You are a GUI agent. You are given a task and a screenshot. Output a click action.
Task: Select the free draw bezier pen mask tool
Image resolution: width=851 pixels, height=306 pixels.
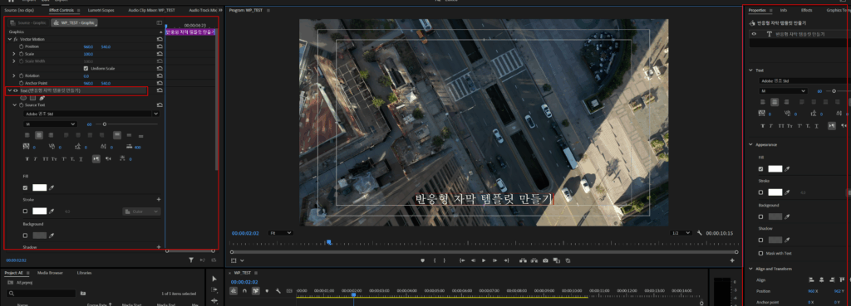tap(42, 98)
